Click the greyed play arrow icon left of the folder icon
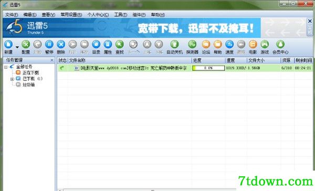Viewport: 315px width, 191px height. [x=73, y=45]
